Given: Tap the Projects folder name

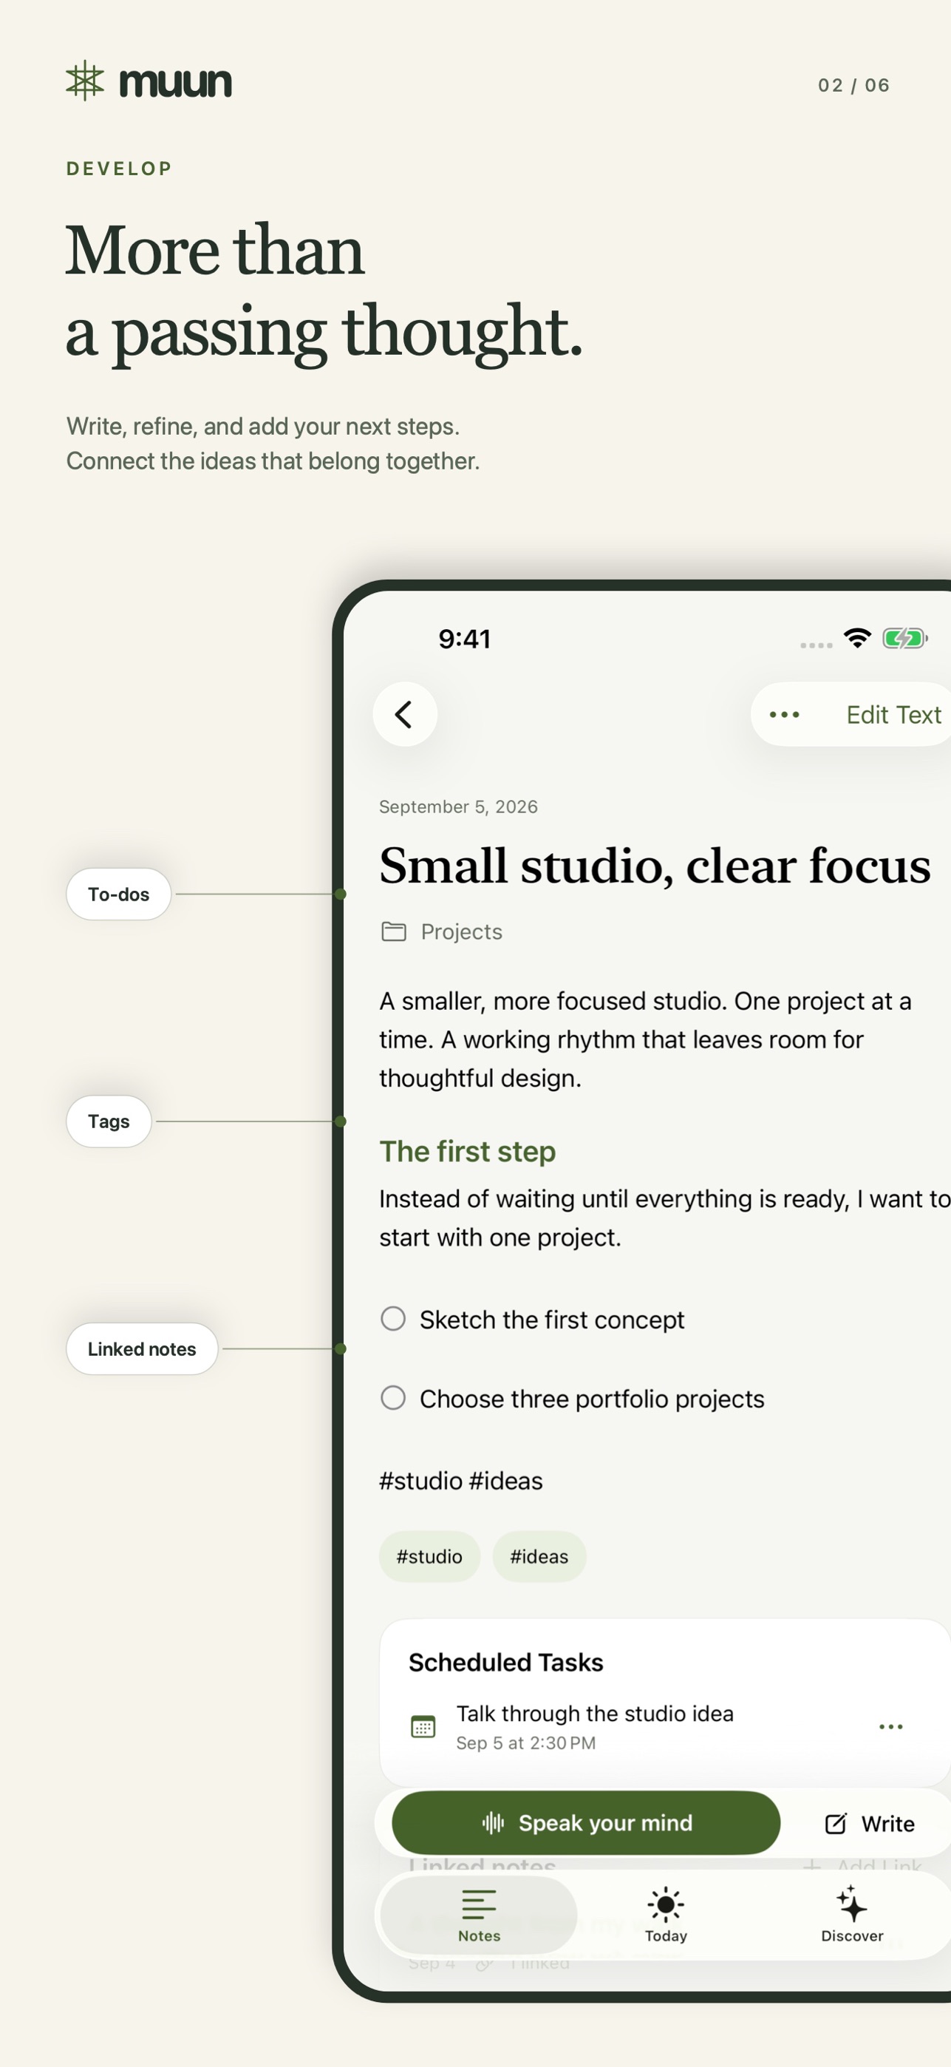Looking at the screenshot, I should pos(462,931).
